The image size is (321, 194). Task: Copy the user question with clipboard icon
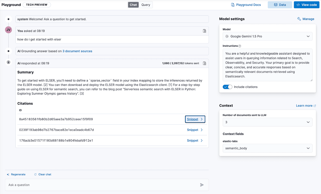(x=204, y=31)
